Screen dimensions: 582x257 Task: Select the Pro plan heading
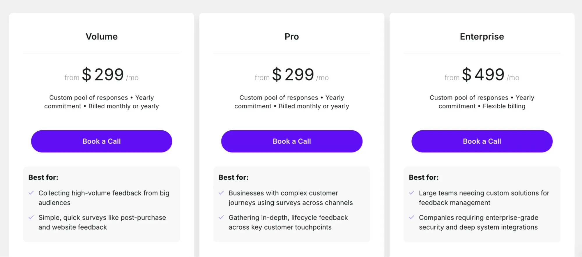tap(291, 36)
